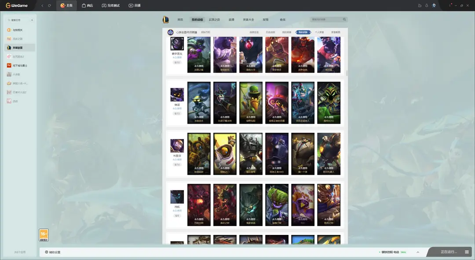Expand the bottom bar up chevron
The width and height of the screenshot is (475, 260).
click(418, 252)
